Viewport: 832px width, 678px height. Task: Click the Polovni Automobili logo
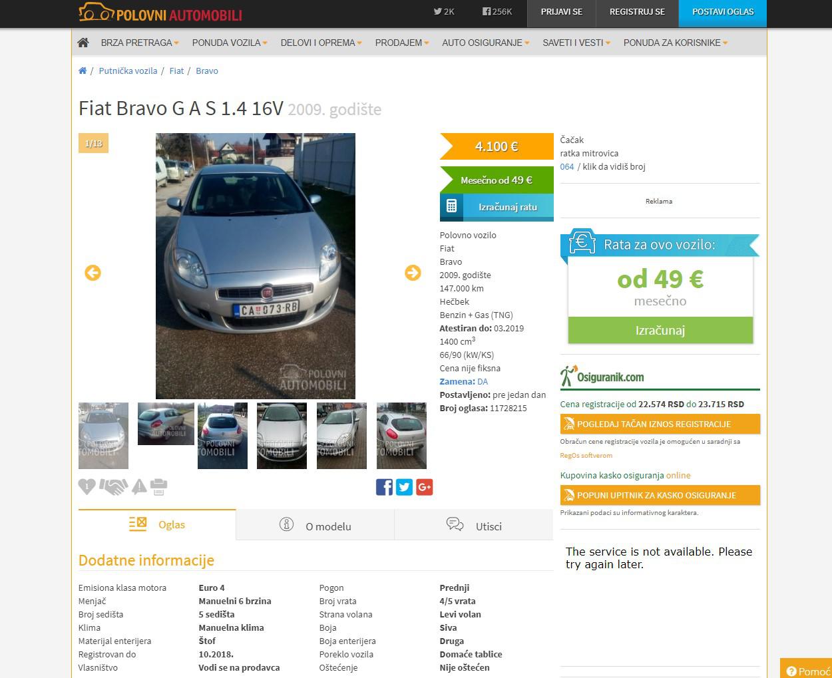[160, 13]
